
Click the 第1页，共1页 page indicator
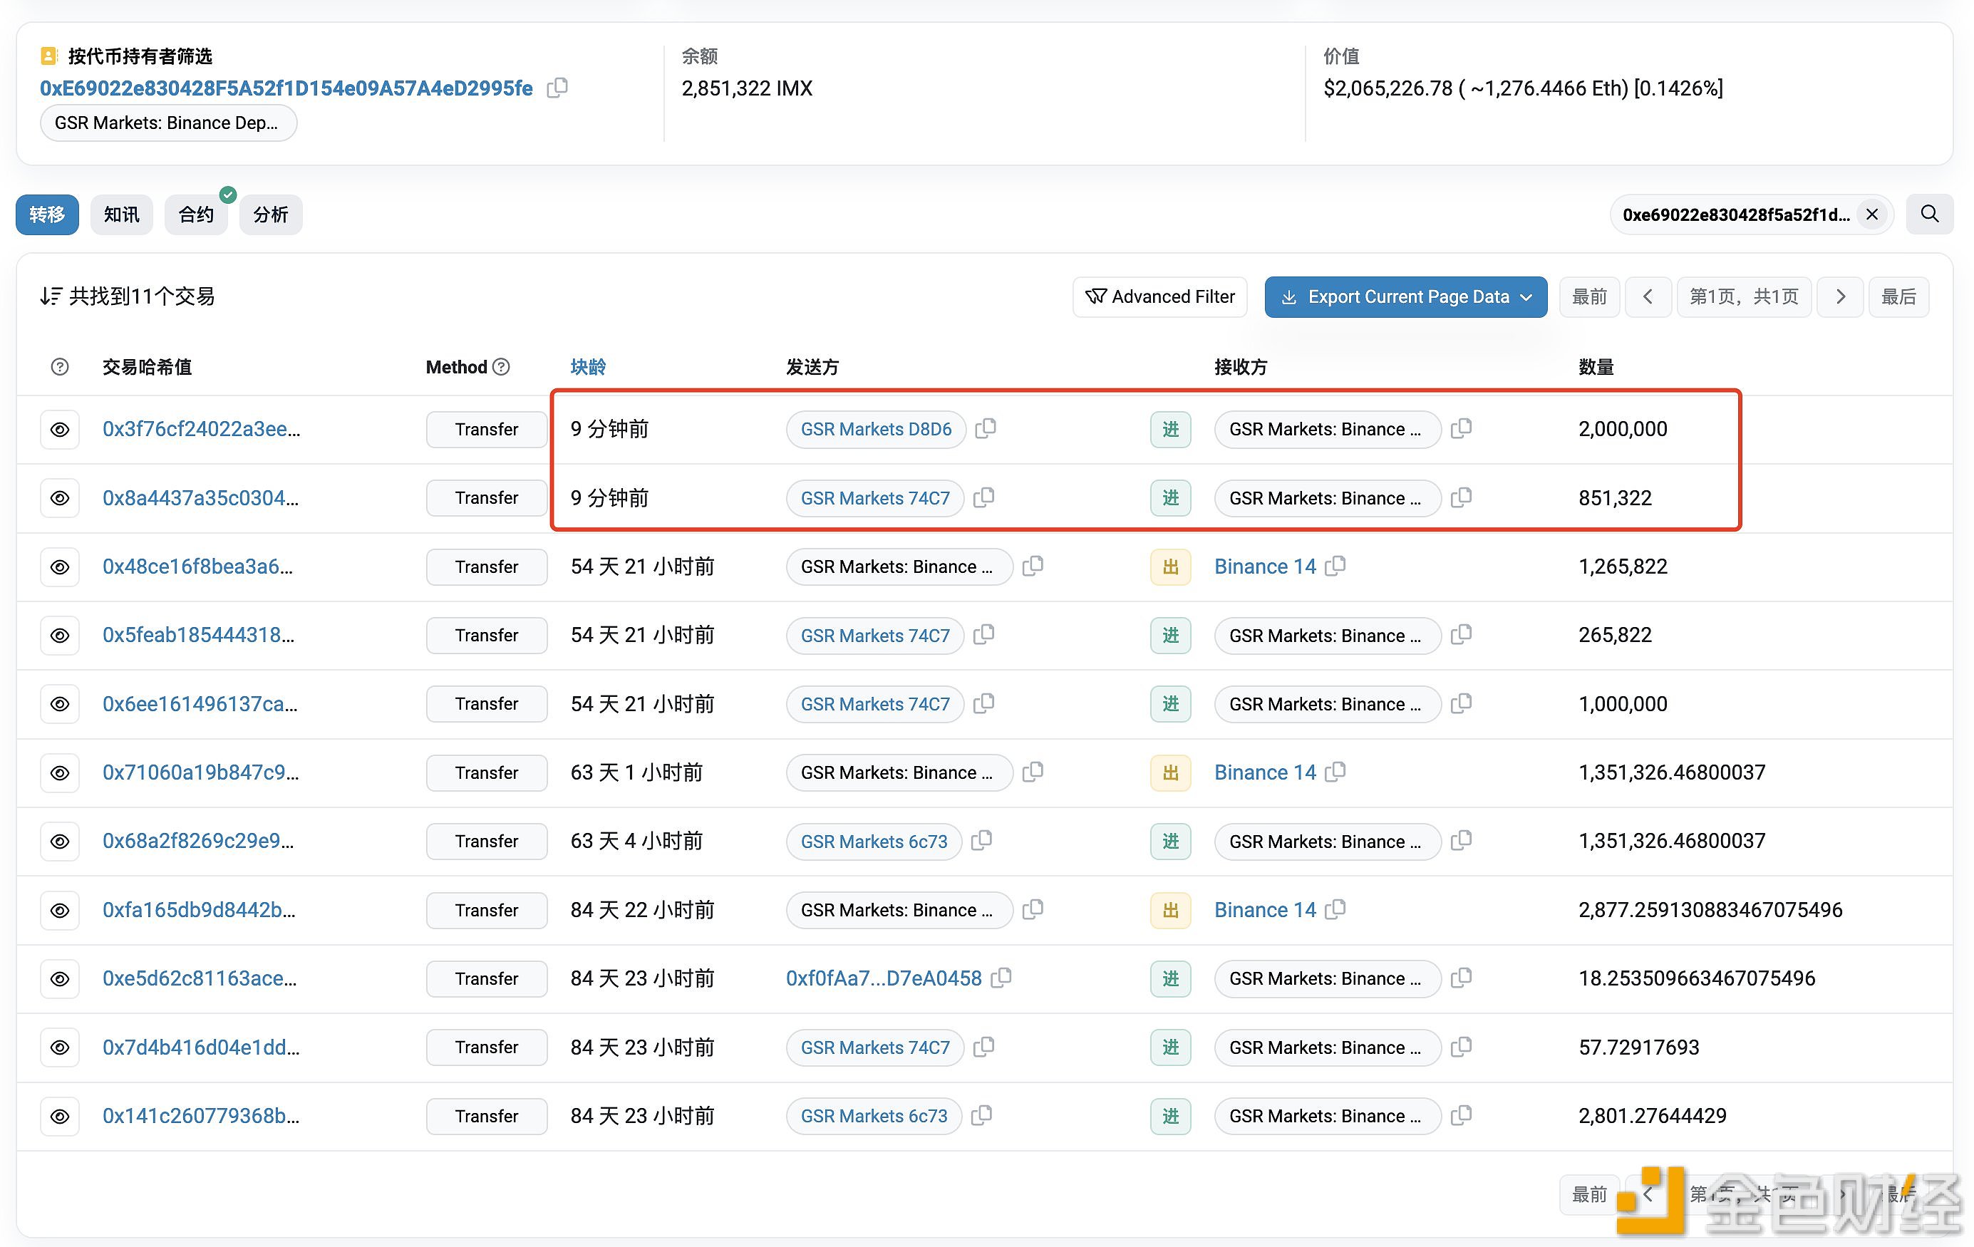tap(1744, 297)
